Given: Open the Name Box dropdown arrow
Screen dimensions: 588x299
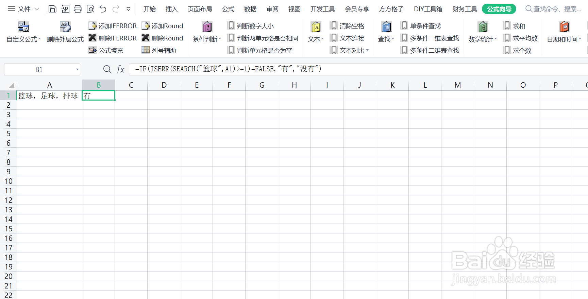Looking at the screenshot, I should [x=77, y=70].
